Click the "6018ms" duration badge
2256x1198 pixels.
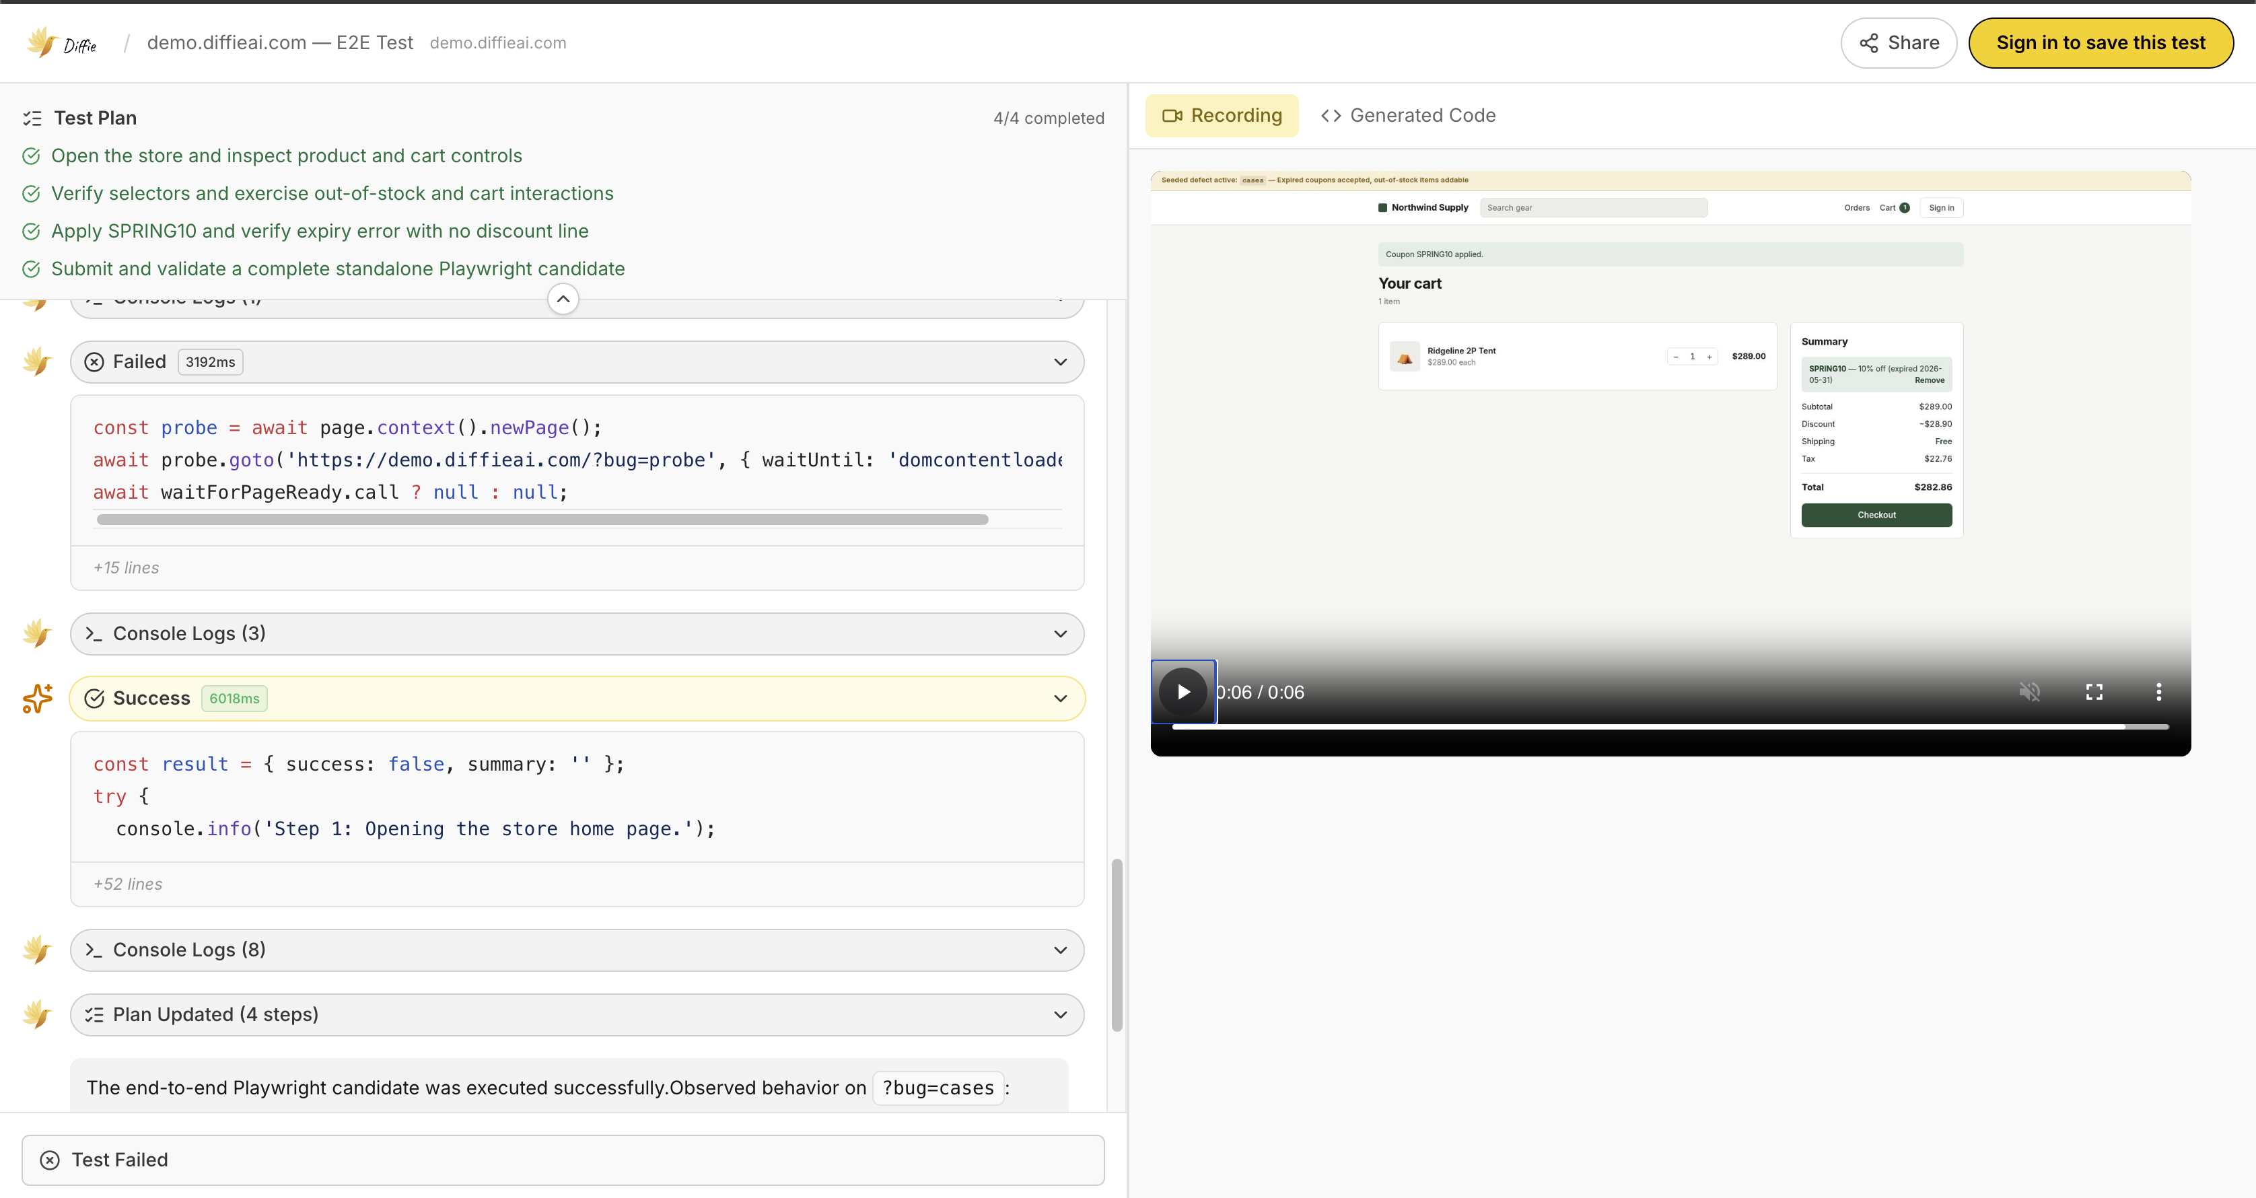coord(234,698)
